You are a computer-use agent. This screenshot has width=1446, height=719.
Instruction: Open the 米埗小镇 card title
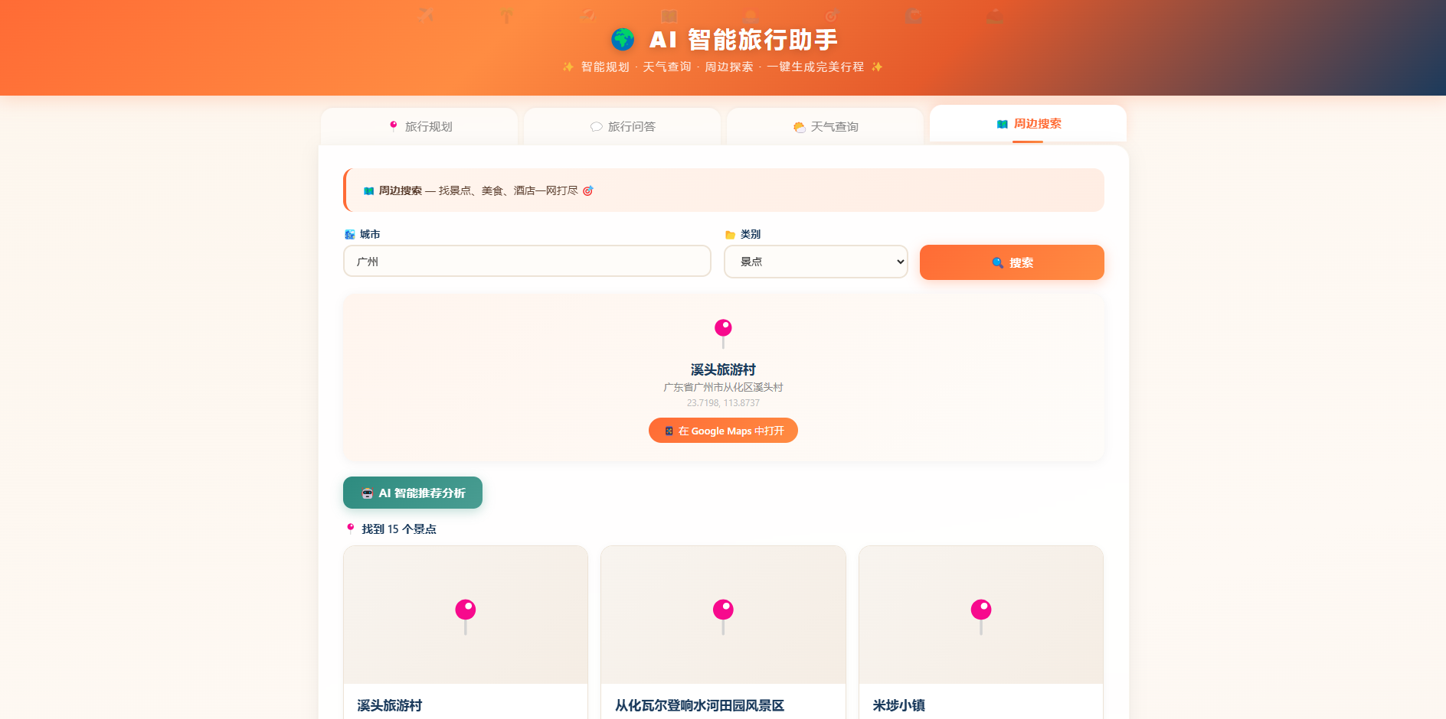[x=899, y=705]
